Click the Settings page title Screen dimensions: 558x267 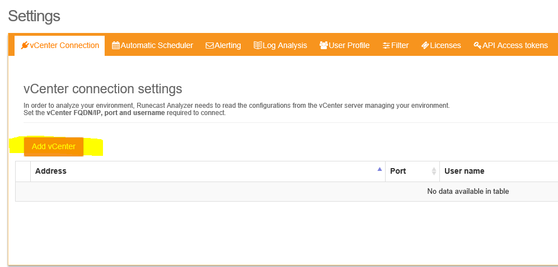[34, 16]
